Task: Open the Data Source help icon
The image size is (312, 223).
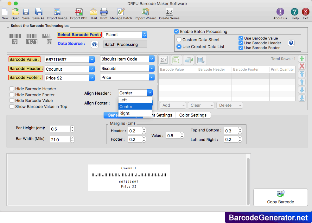Action: [x=94, y=44]
